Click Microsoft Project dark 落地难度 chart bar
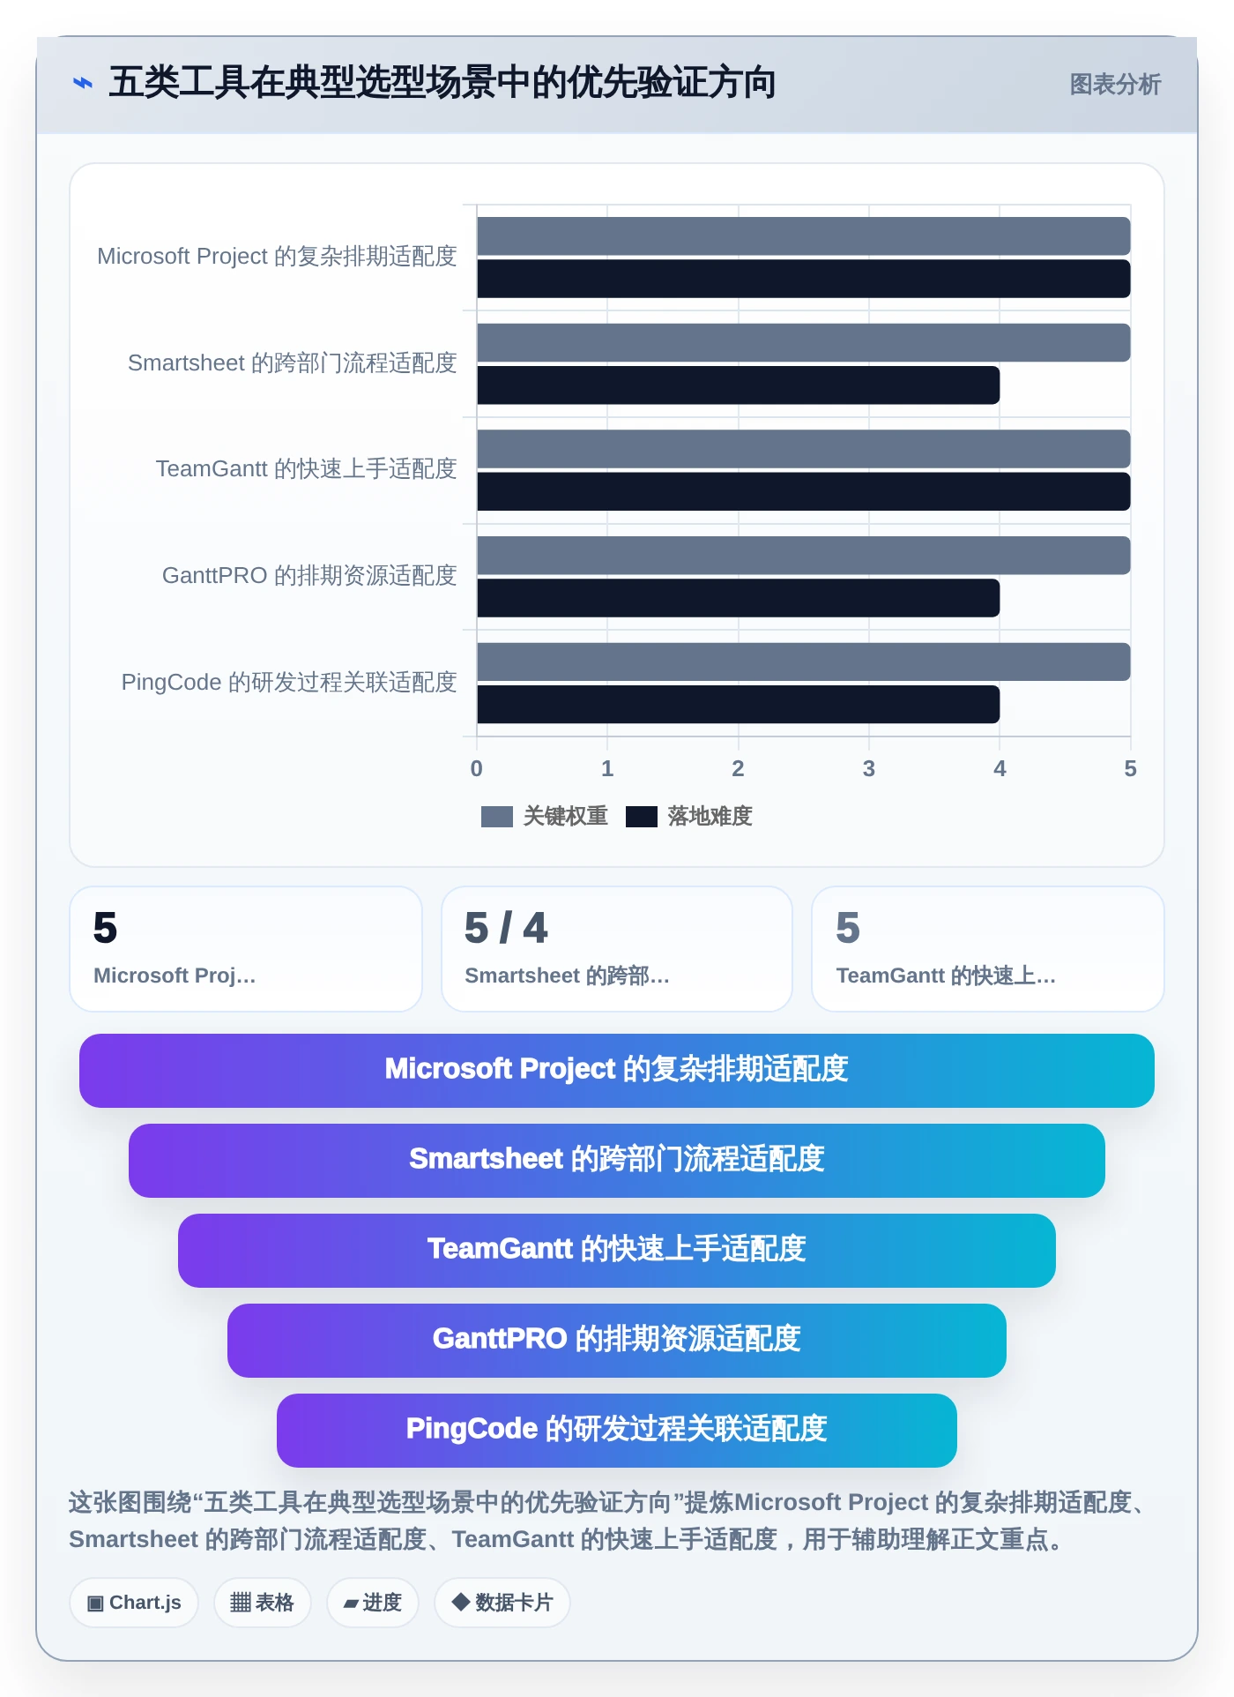The height and width of the screenshot is (1697, 1234). point(804,279)
